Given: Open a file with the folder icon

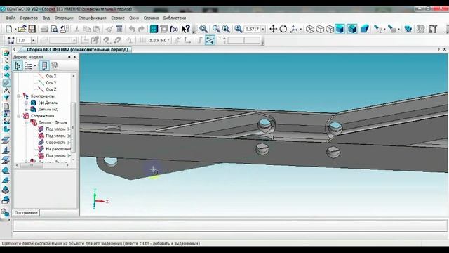Looking at the screenshot, I should (22, 29).
